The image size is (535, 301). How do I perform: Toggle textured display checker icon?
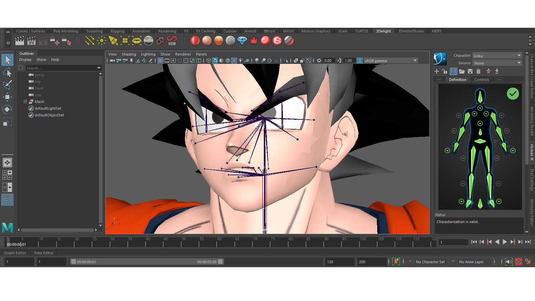[234, 61]
